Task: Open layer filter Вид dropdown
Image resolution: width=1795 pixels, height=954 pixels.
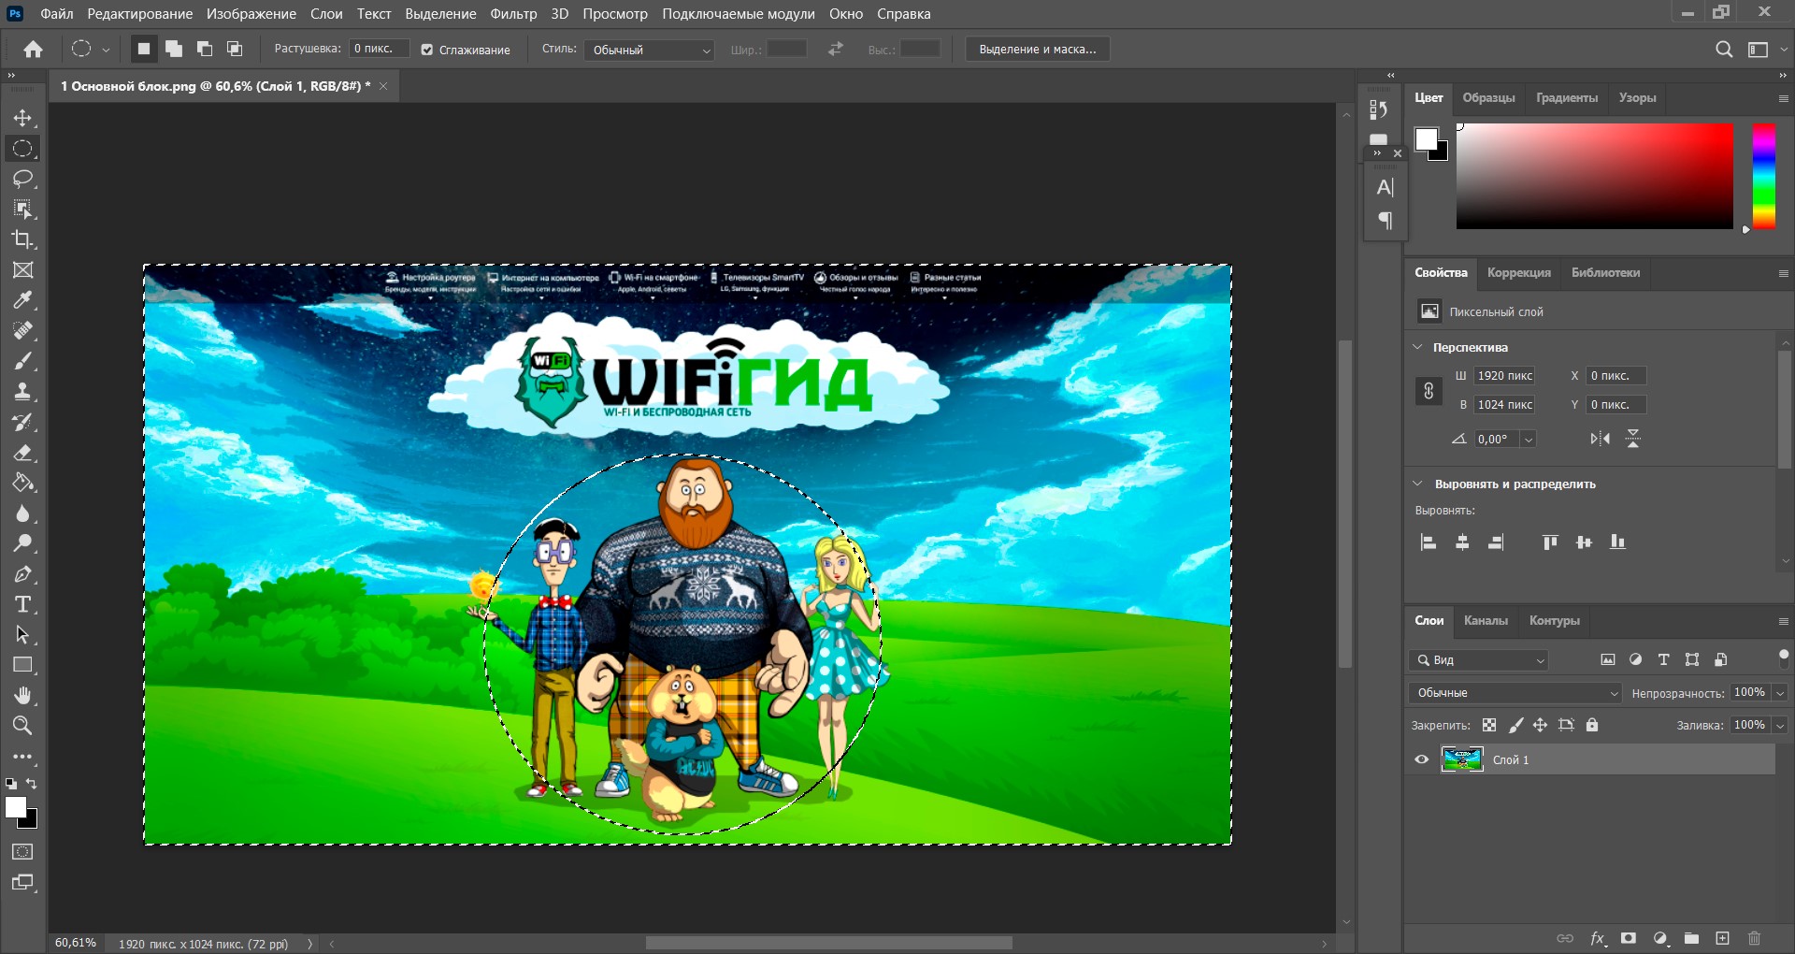Action: (1479, 660)
